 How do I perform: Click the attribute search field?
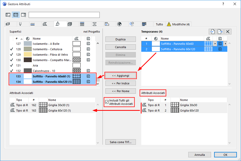coord(64,15)
